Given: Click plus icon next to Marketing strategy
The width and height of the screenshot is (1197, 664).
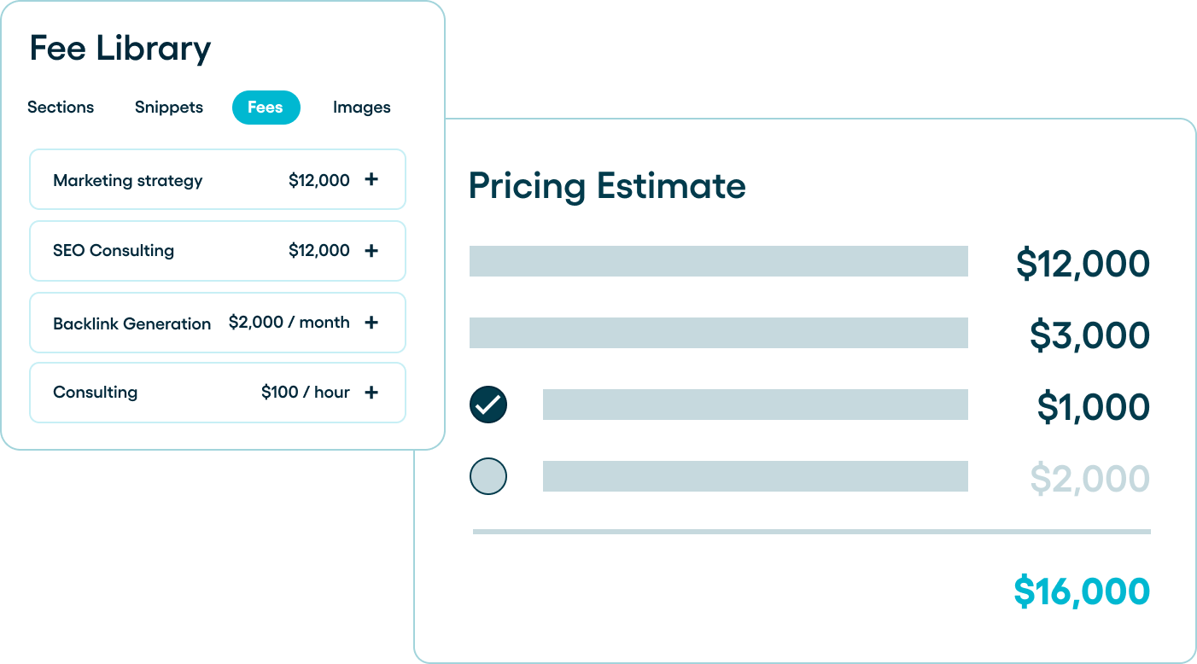Looking at the screenshot, I should point(371,180).
